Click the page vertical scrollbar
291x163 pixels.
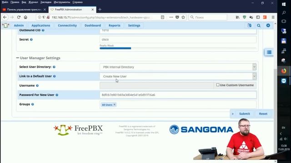point(275,92)
